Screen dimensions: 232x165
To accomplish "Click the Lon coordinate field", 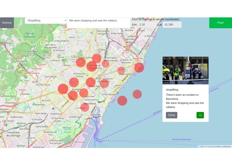I will 147,25.
